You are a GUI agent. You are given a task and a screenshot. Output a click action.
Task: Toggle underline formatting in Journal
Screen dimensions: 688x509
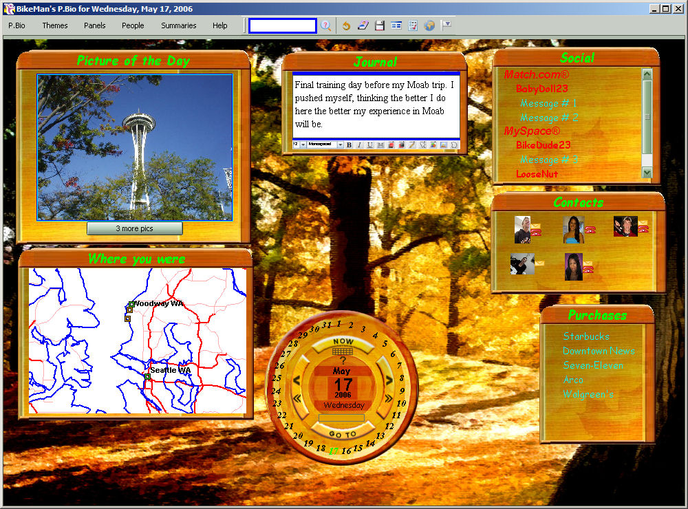369,145
